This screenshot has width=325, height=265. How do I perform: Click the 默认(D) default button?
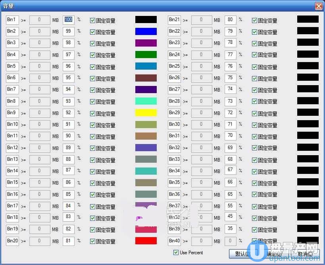(242, 253)
